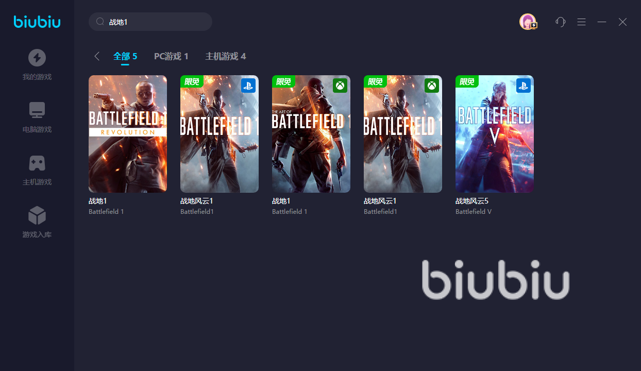Open Battlefield V game cover
This screenshot has height=371, width=641.
[495, 134]
